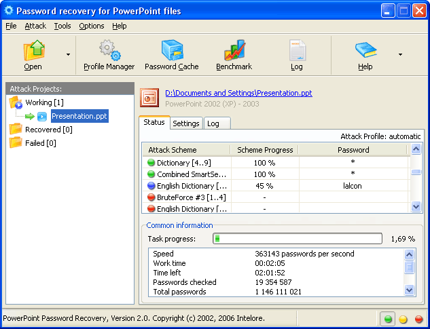
Task: Select the Working [1] tree node
Action: pos(44,102)
